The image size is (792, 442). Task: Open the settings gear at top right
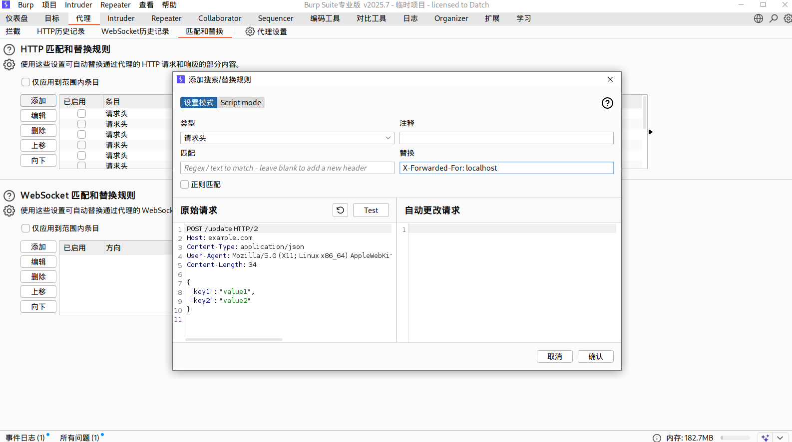point(788,18)
